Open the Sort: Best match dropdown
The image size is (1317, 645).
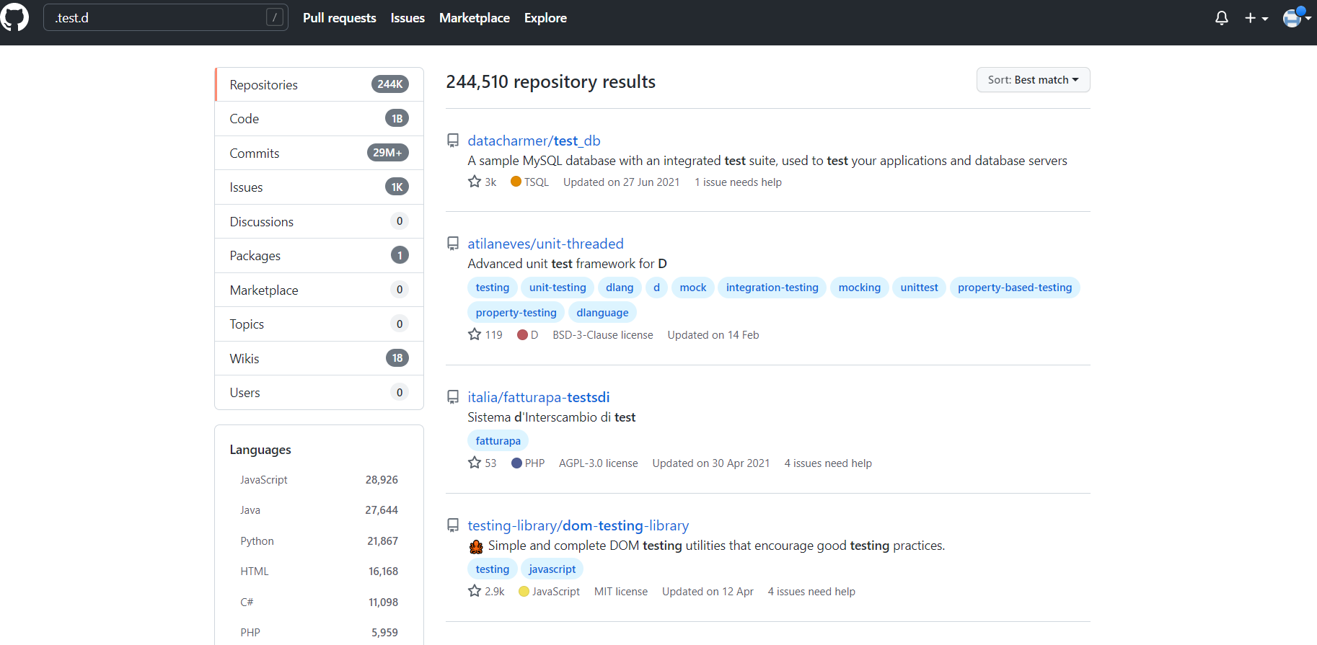1033,80
